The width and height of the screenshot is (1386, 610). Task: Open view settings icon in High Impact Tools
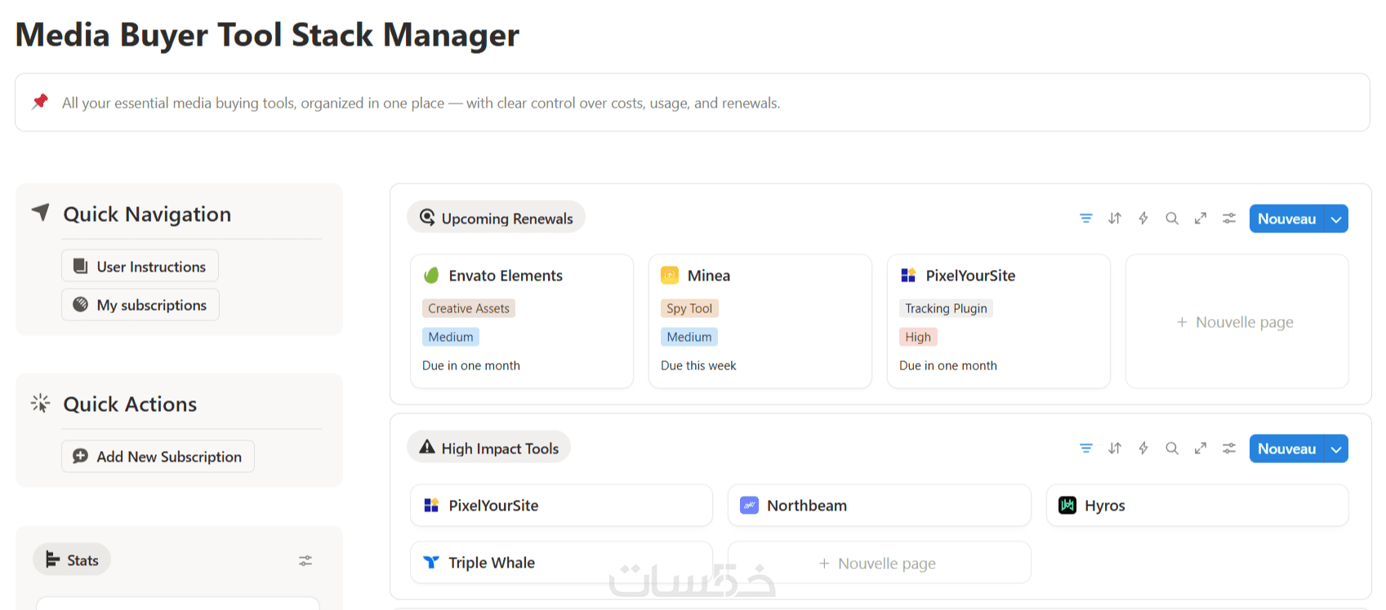click(1228, 449)
